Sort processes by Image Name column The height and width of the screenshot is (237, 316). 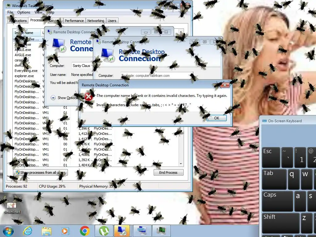[x=27, y=33]
